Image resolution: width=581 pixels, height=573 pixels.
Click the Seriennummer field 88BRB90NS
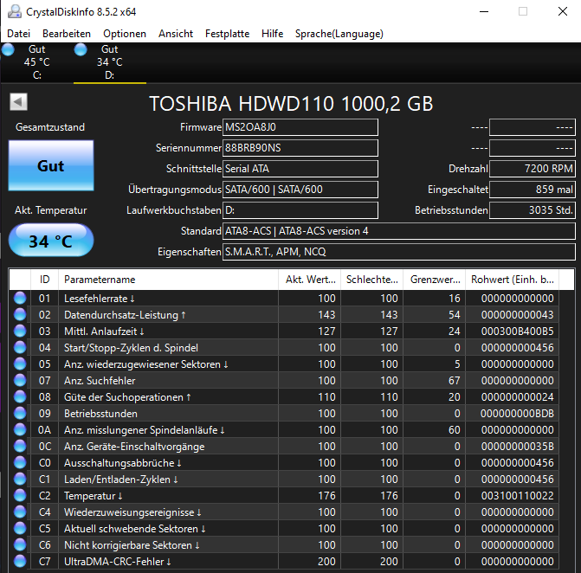coord(300,148)
